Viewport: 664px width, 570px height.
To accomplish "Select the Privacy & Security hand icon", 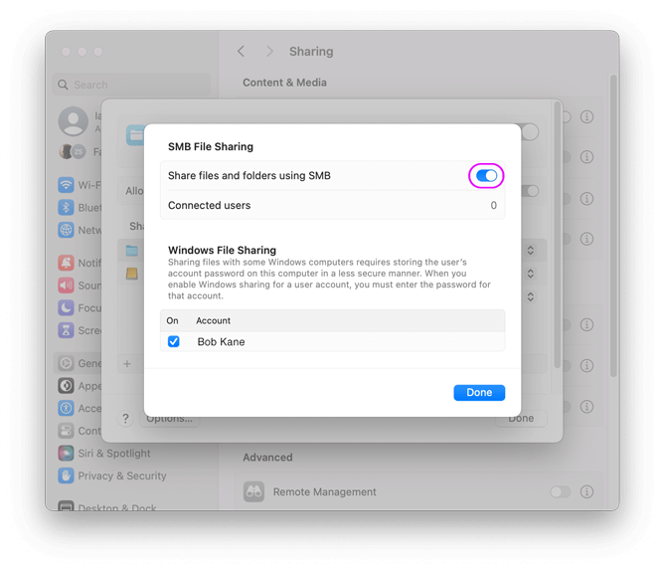I will pos(66,476).
